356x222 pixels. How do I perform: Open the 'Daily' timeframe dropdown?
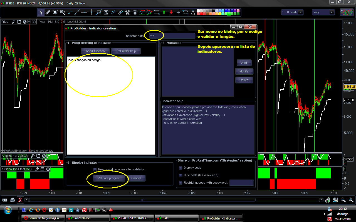(323, 12)
